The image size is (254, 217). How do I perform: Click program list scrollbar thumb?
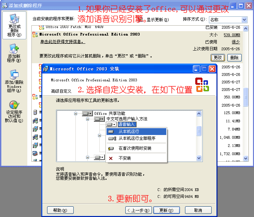[245, 97]
